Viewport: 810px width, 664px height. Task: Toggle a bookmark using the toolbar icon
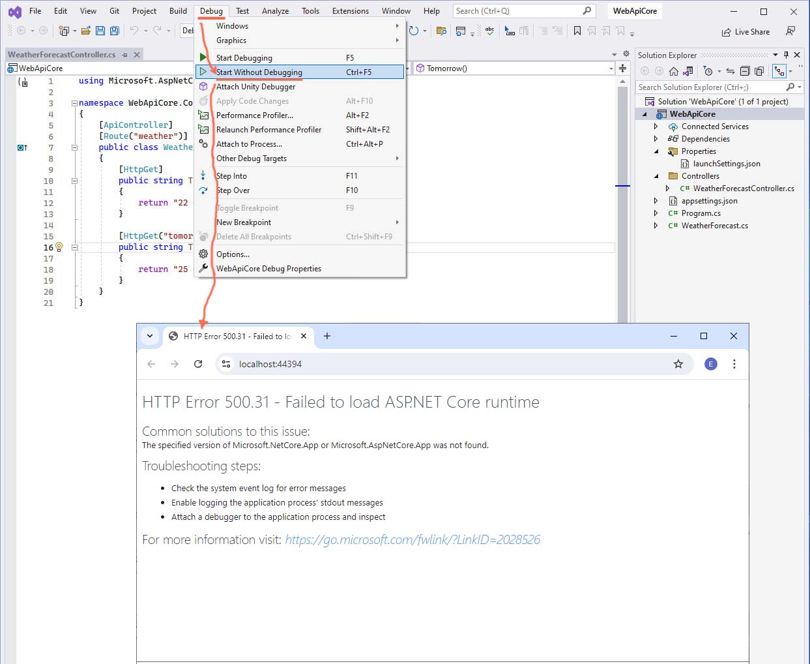[x=577, y=31]
